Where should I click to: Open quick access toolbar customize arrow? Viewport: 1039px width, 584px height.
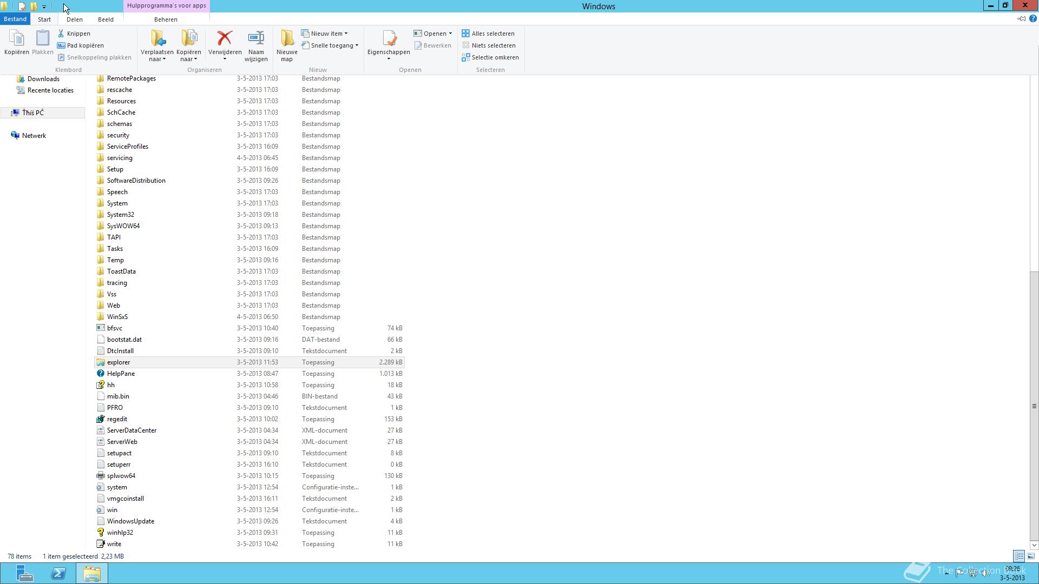coord(44,6)
